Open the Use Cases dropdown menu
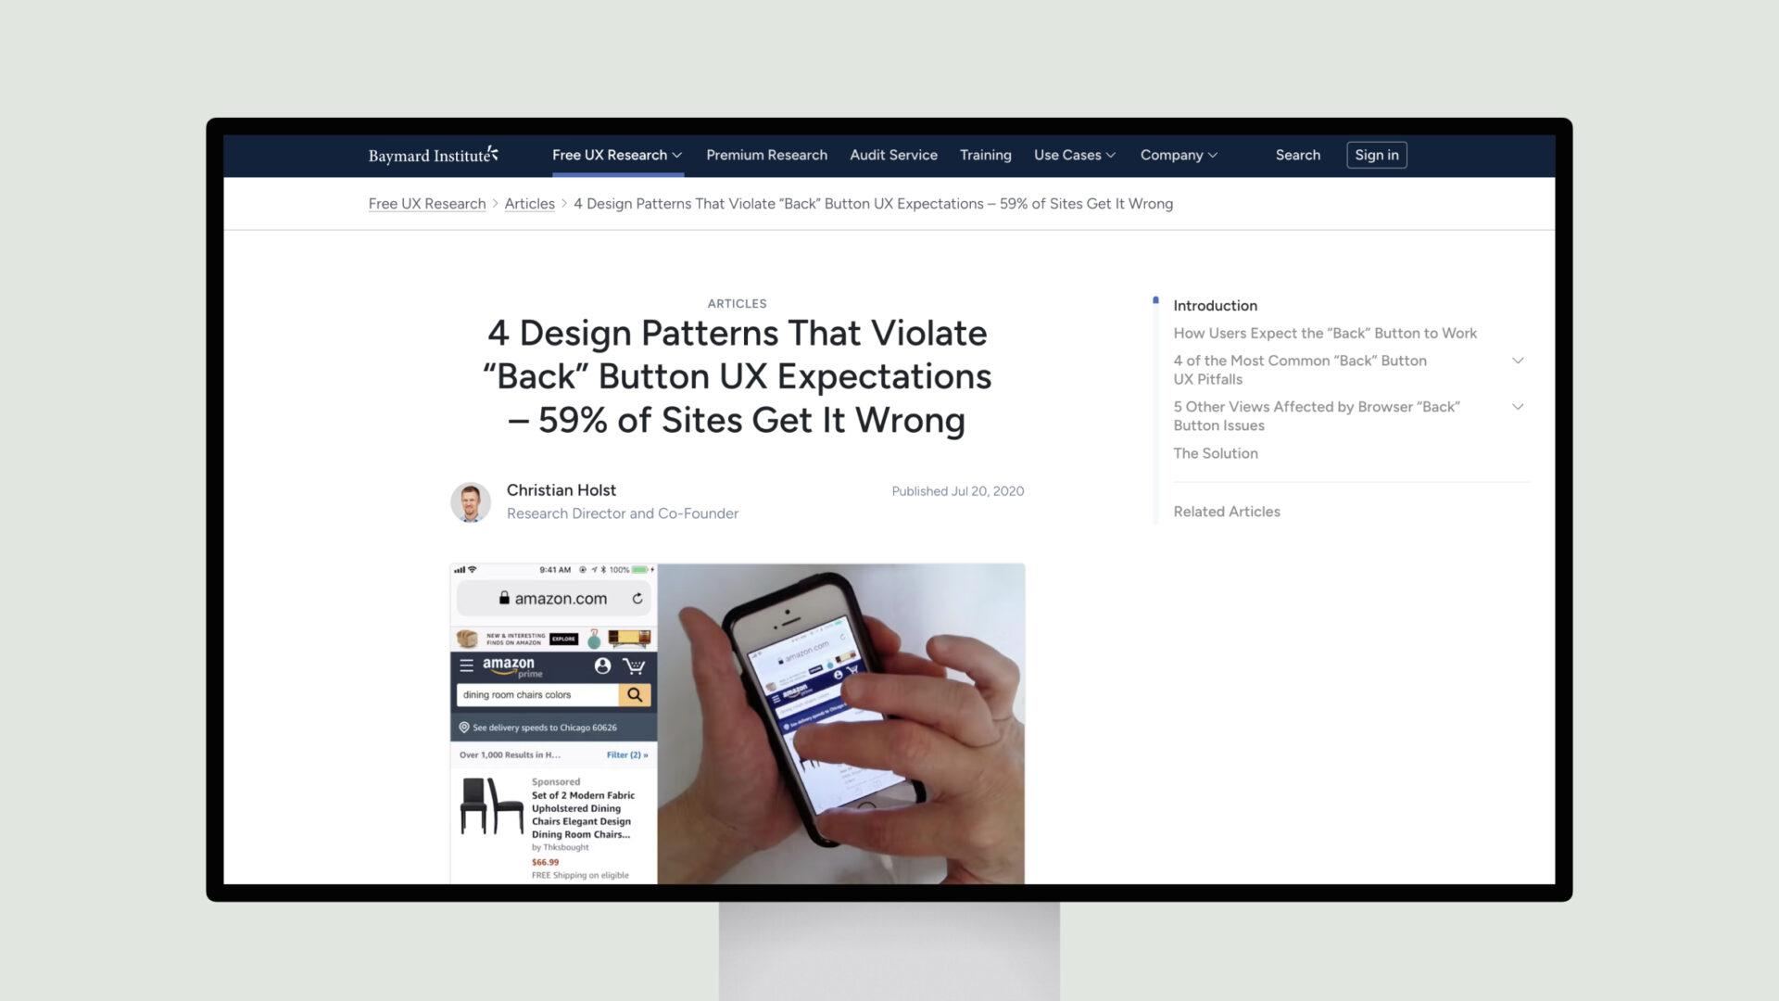The width and height of the screenshot is (1779, 1001). [x=1075, y=154]
